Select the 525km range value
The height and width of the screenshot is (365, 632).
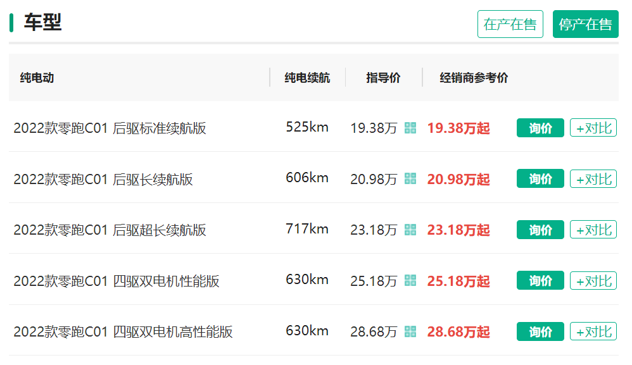pyautogui.click(x=307, y=127)
